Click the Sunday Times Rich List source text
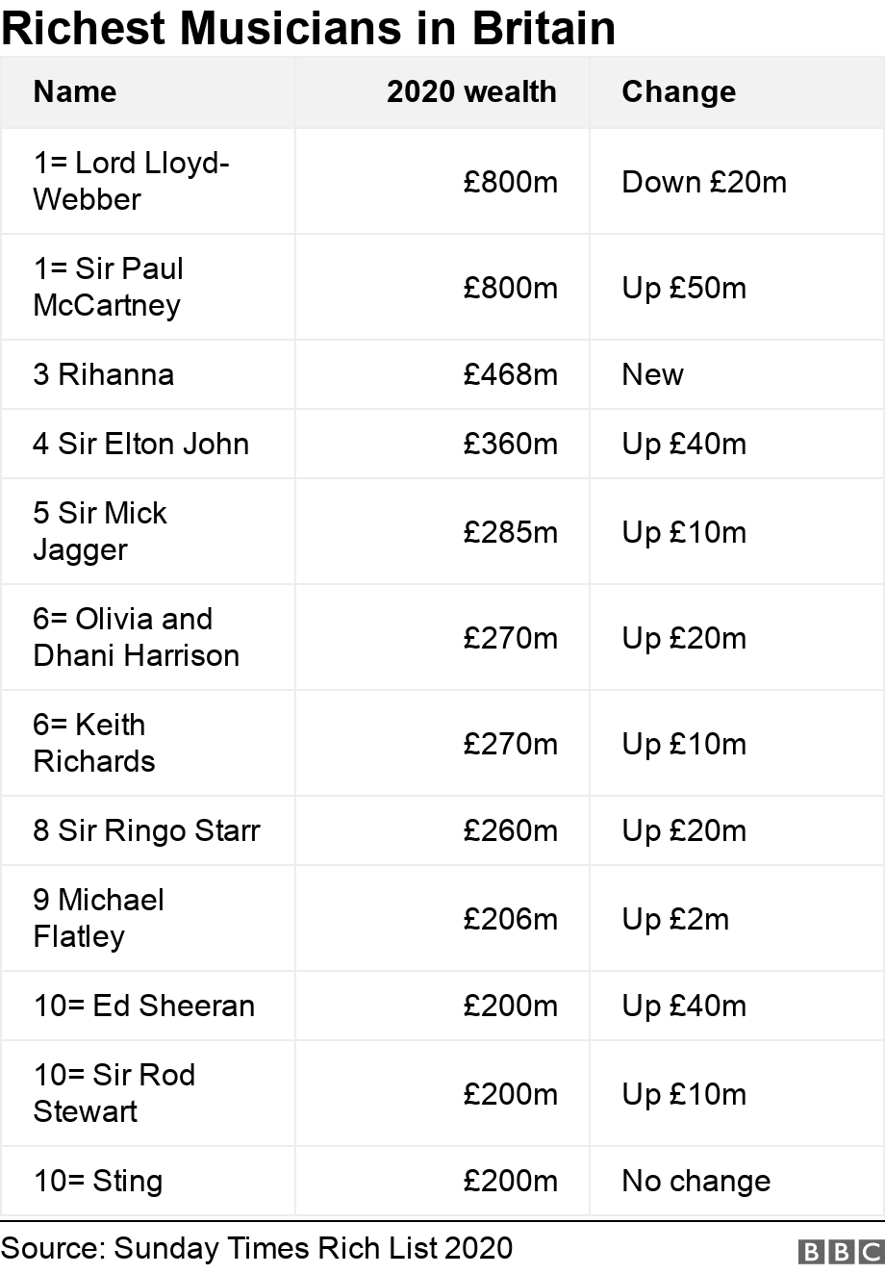Viewport: 885px width, 1274px height. [257, 1248]
